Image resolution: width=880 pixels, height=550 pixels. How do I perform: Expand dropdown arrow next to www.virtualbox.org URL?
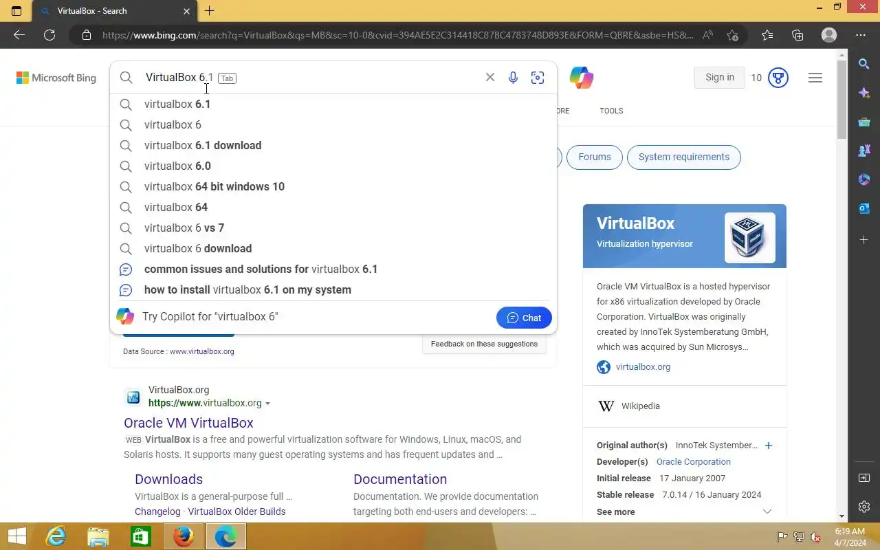coord(268,404)
